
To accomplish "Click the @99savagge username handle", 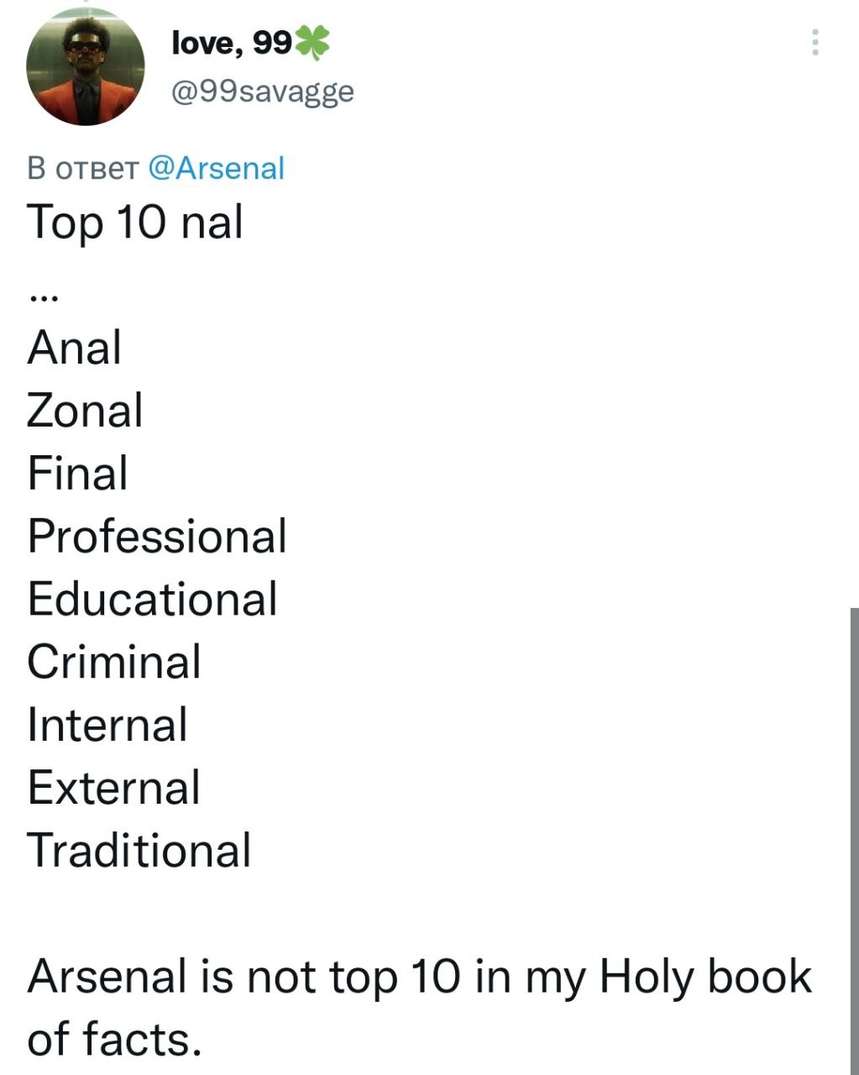I will 262,91.
